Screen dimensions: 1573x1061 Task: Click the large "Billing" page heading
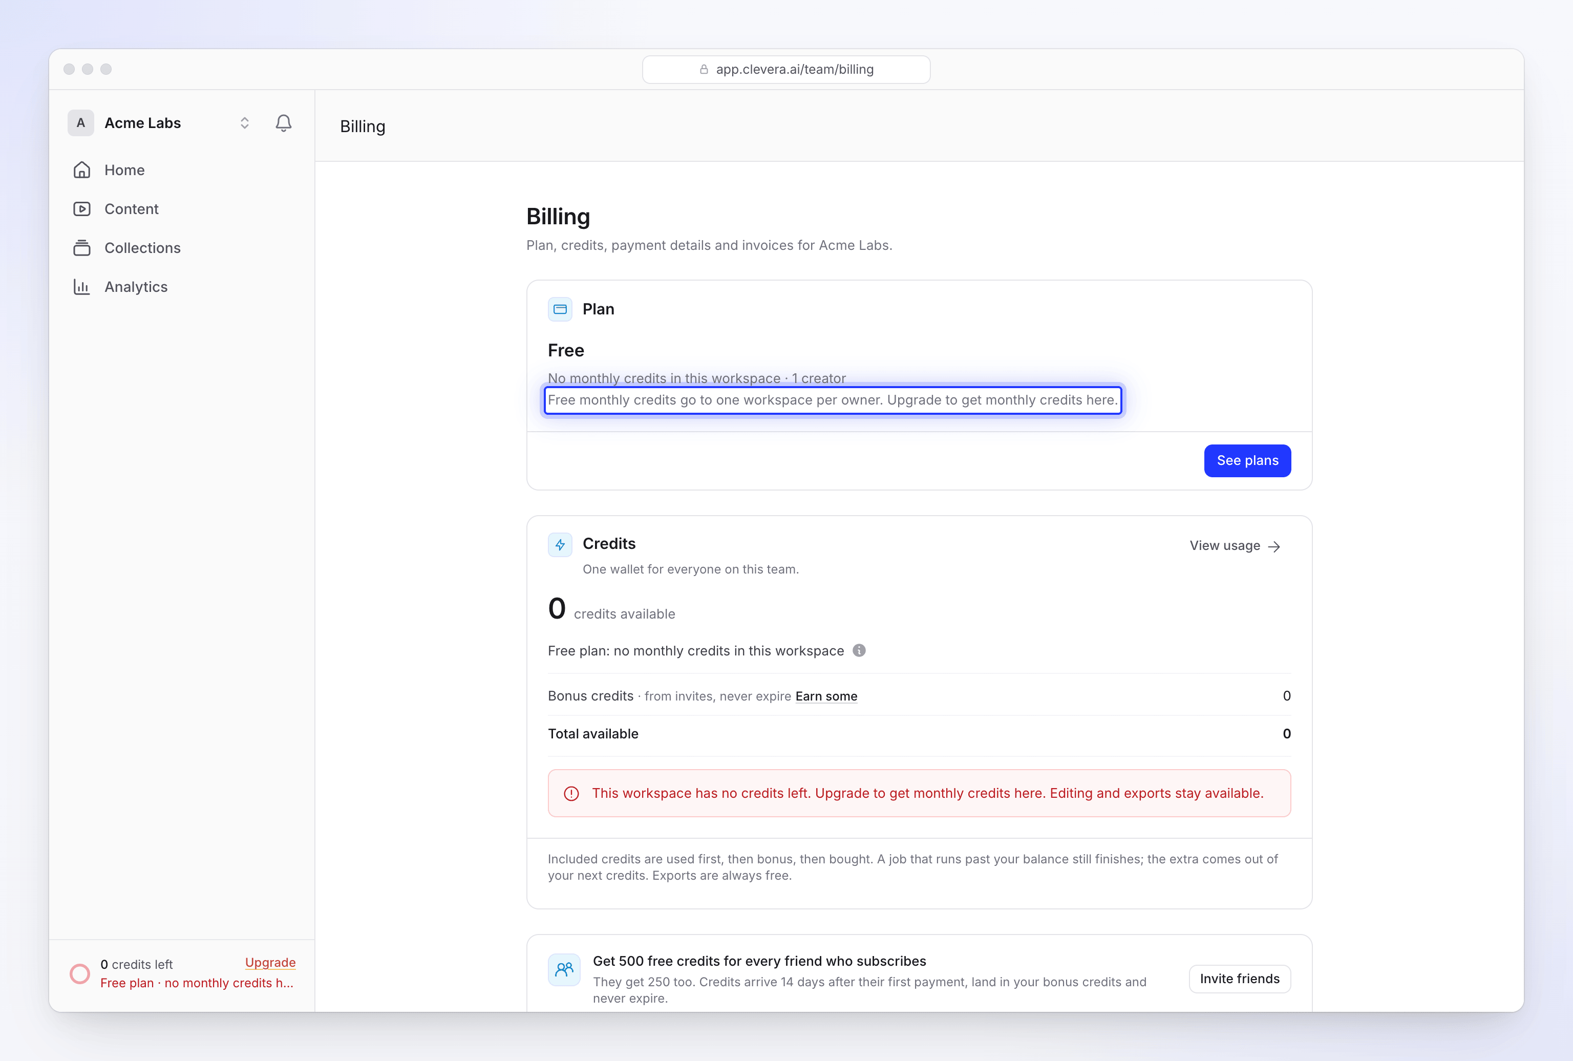[x=558, y=217]
